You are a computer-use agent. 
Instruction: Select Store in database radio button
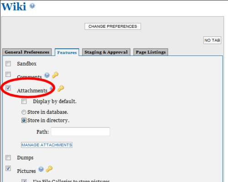(x=24, y=112)
